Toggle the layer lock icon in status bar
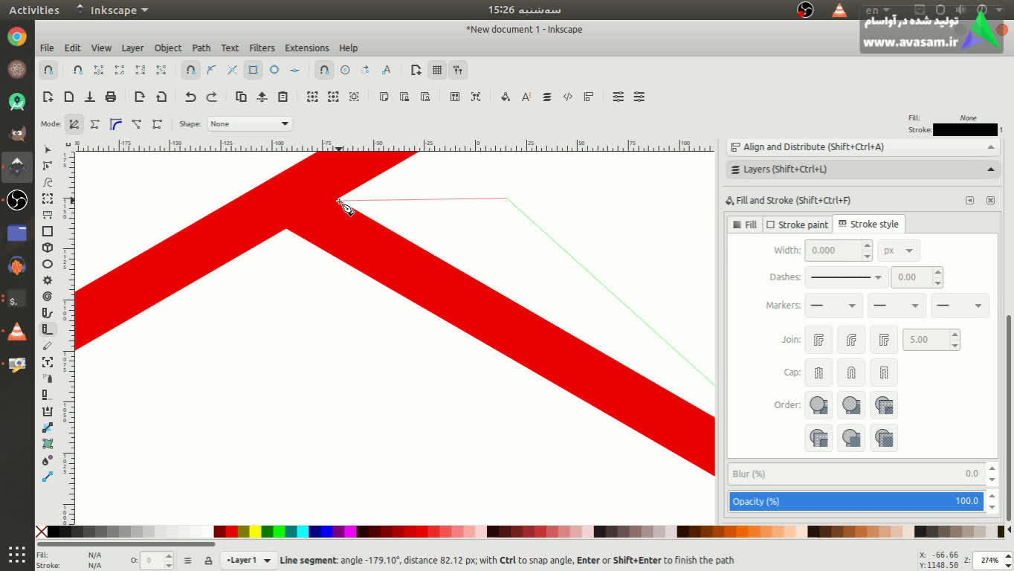 (x=208, y=561)
